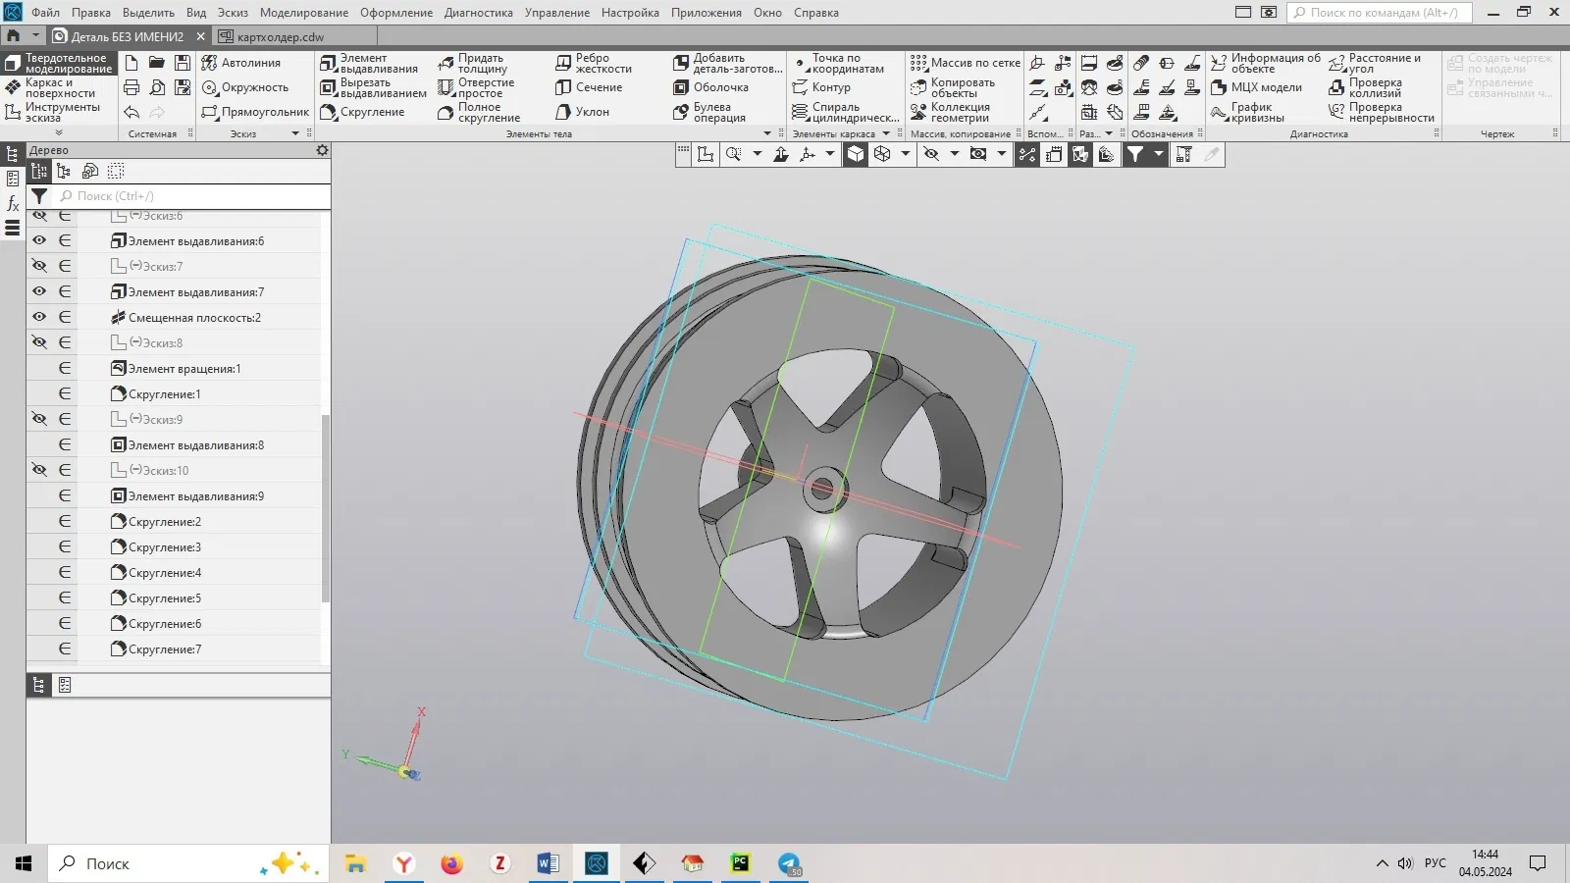Screen dimensions: 1570x883
Task: Open Telegram from the taskbar
Action: click(789, 863)
